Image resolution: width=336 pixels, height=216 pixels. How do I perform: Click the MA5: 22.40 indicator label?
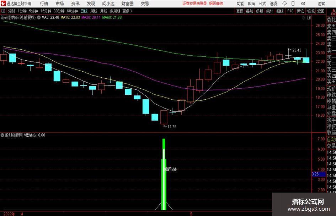click(x=50, y=17)
